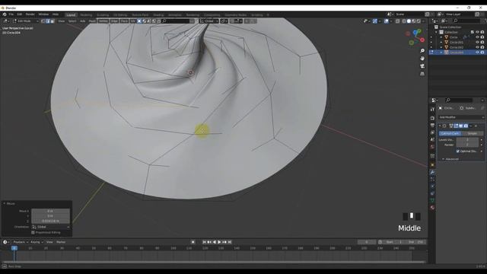Toggle viewport overlays button
Screen dimensions: 487x274
[387, 21]
